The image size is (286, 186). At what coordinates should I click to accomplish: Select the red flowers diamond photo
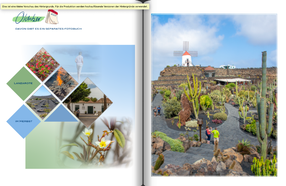[42, 64]
